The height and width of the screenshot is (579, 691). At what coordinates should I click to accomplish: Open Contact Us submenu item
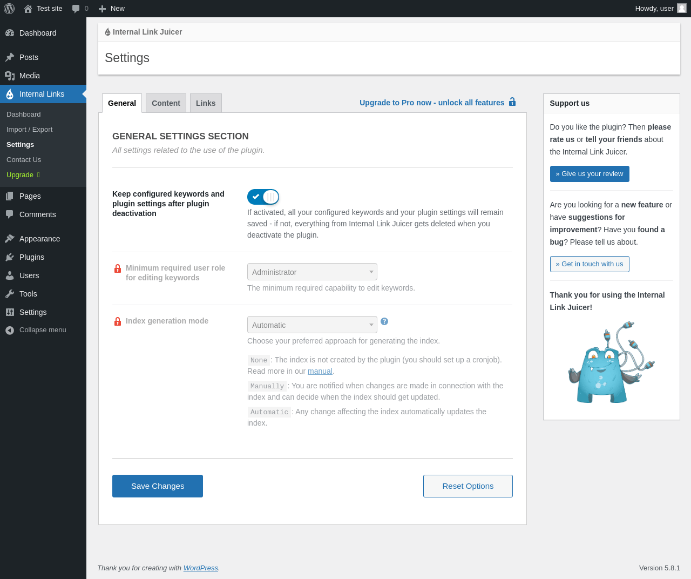coord(24,160)
